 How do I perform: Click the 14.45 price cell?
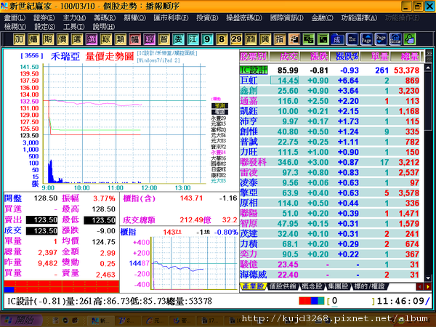[284, 81]
